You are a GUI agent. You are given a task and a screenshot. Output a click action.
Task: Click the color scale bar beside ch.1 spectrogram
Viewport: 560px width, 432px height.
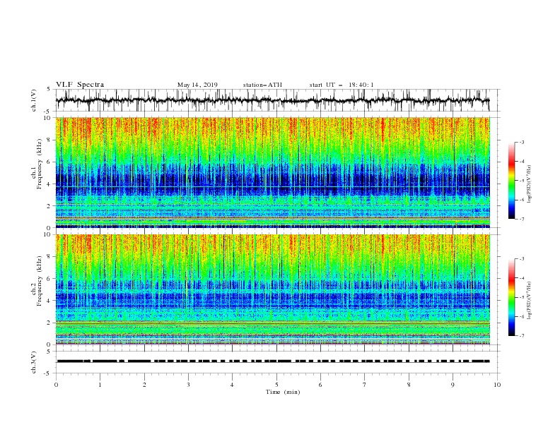511,181
